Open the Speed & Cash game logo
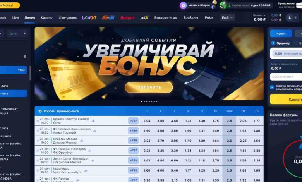Screen dimensions: 302x182 pos(108,18)
